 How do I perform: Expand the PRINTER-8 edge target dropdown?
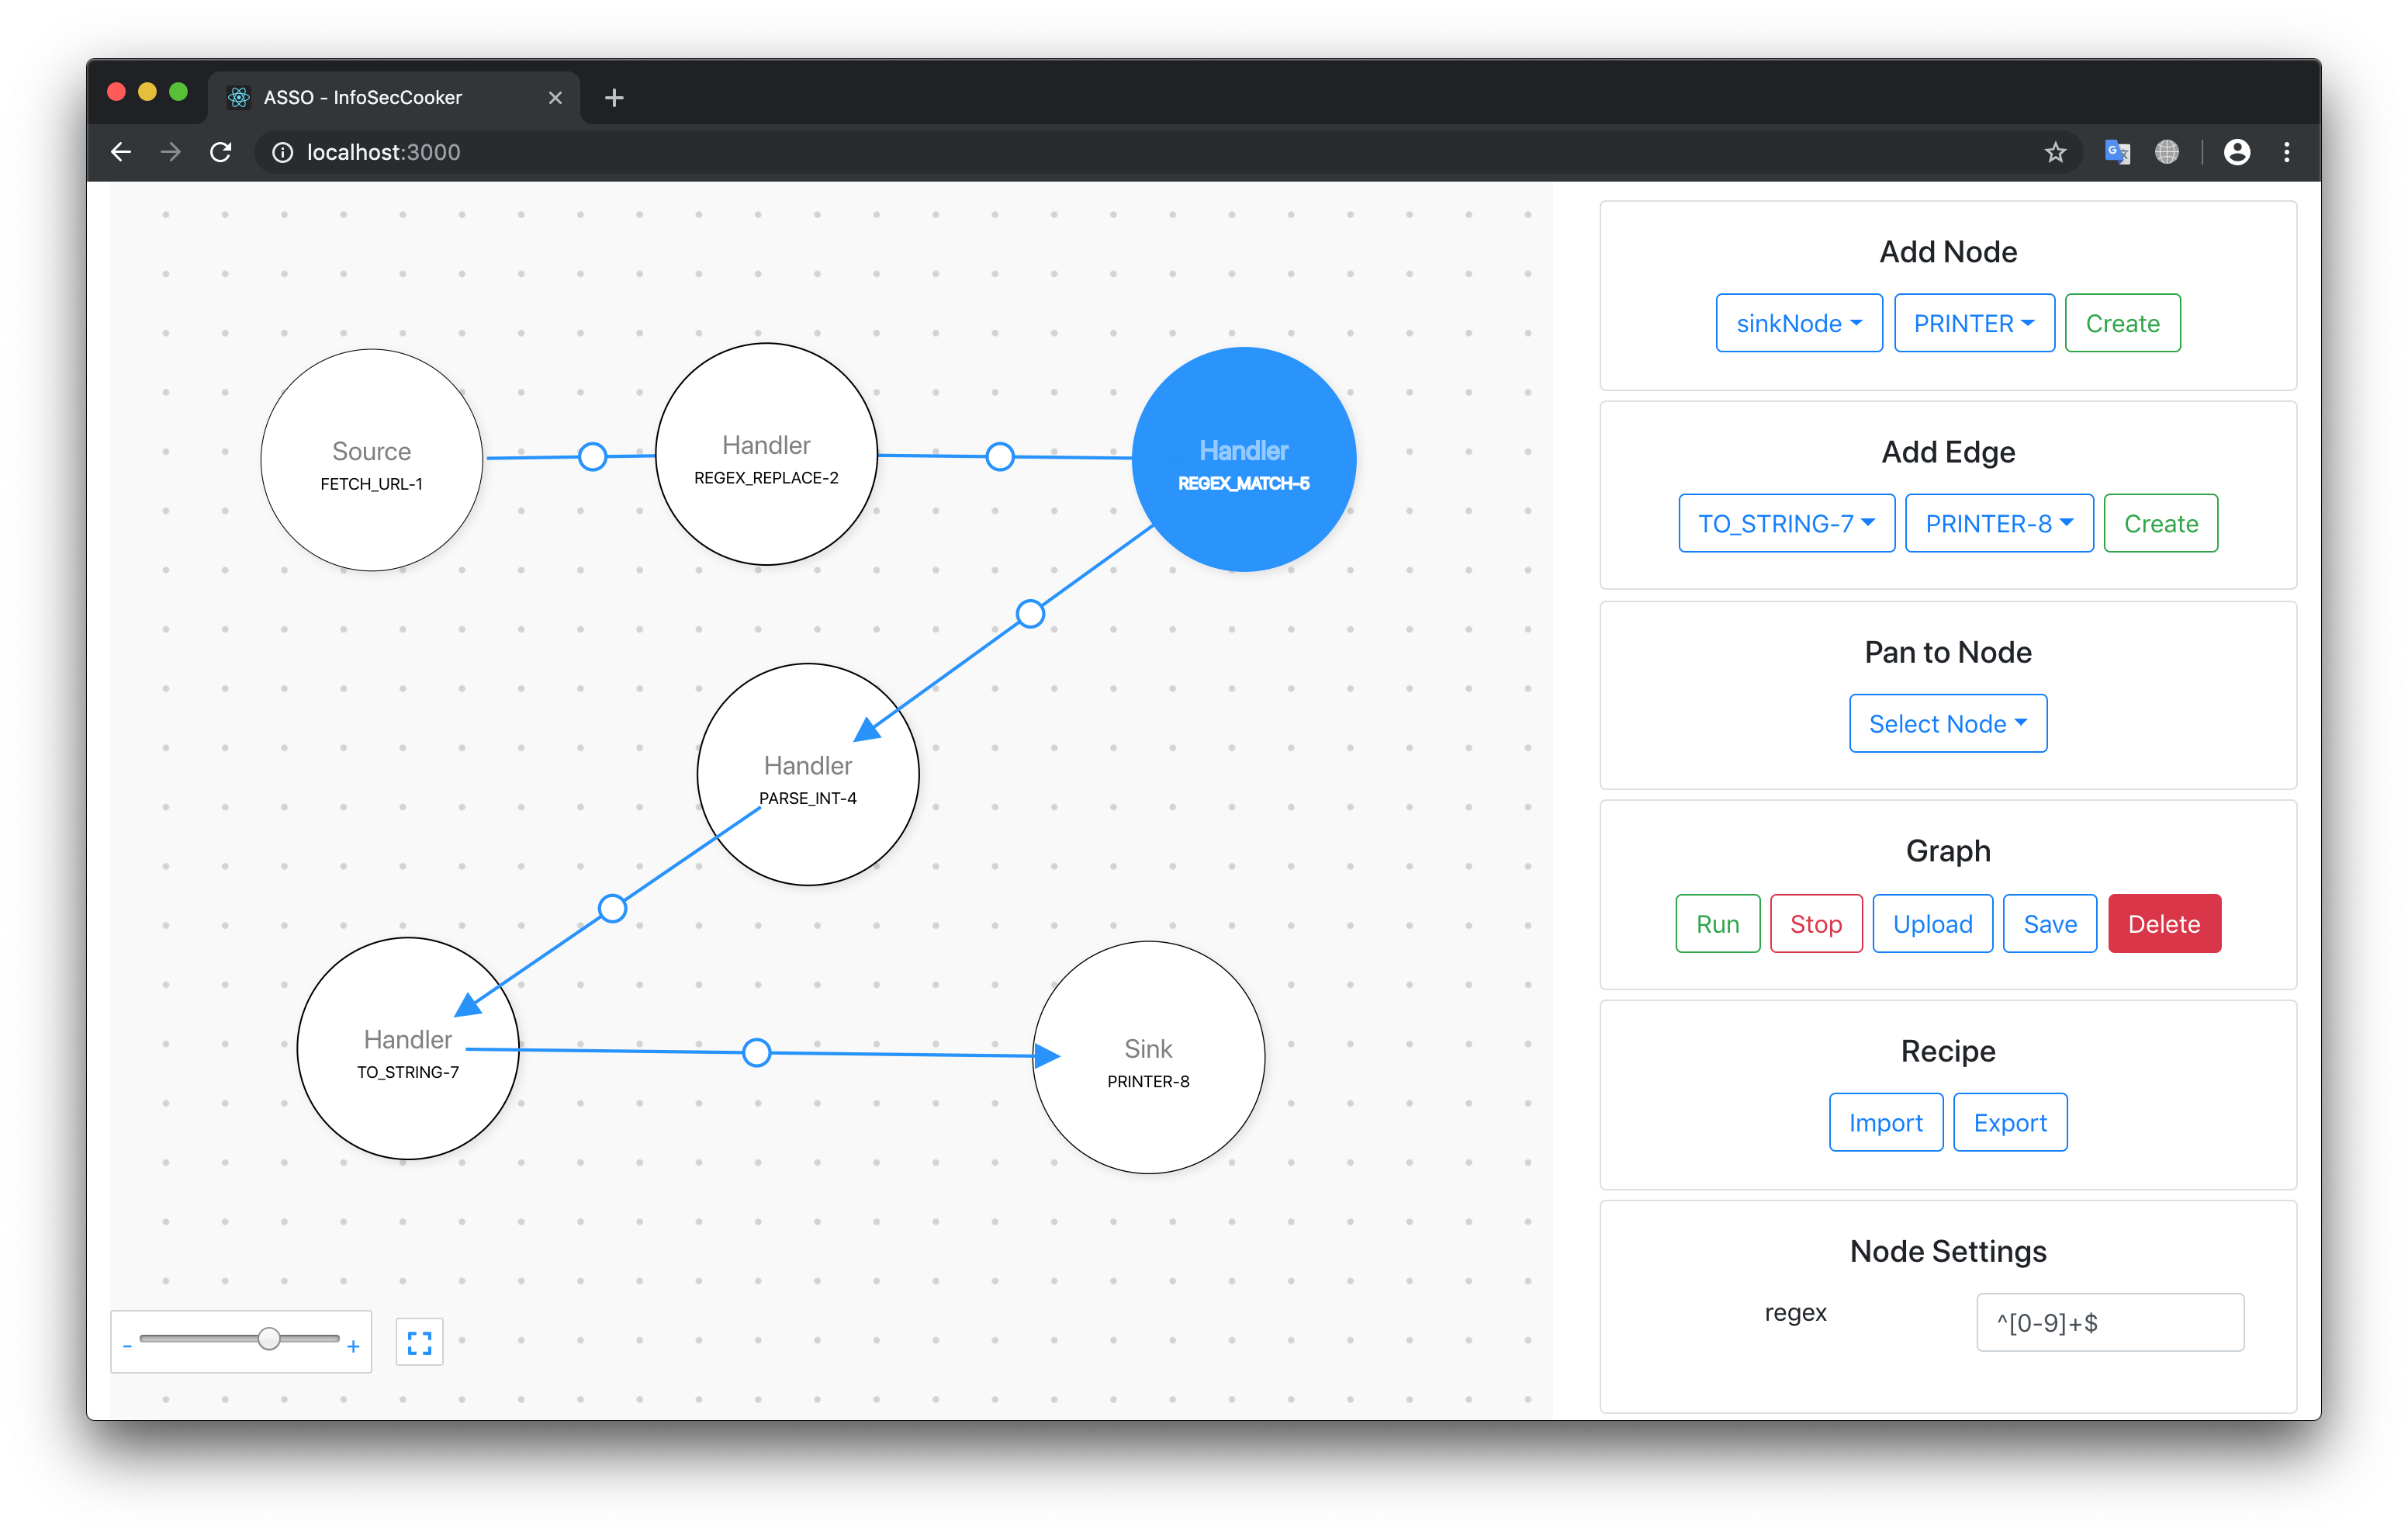coord(1998,523)
